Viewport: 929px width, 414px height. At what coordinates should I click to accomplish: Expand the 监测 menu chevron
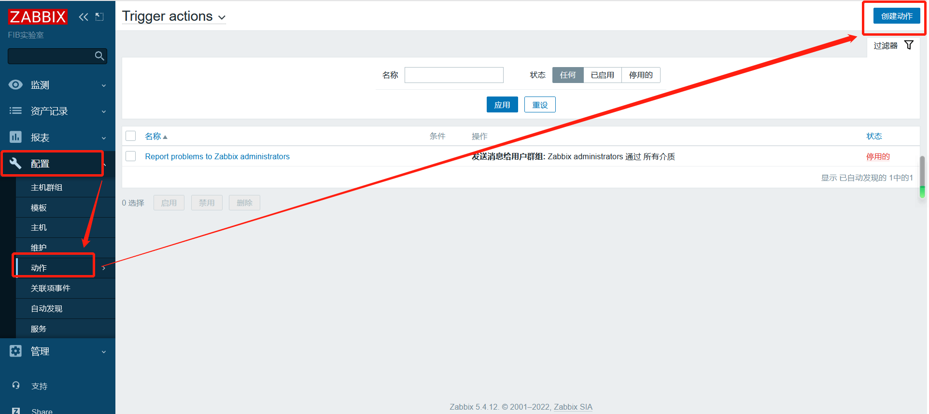point(104,85)
